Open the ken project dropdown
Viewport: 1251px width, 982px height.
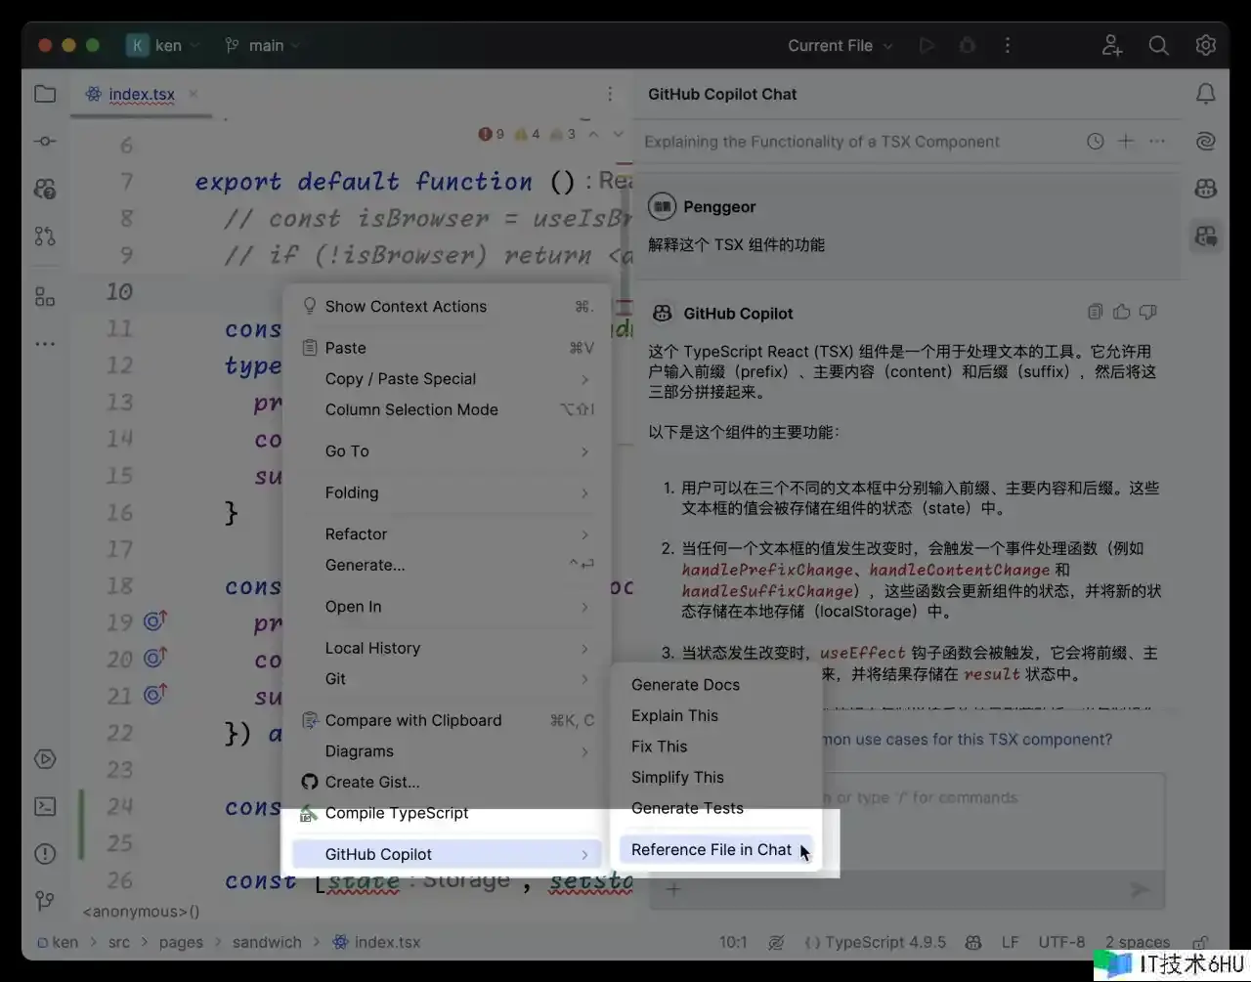click(162, 46)
